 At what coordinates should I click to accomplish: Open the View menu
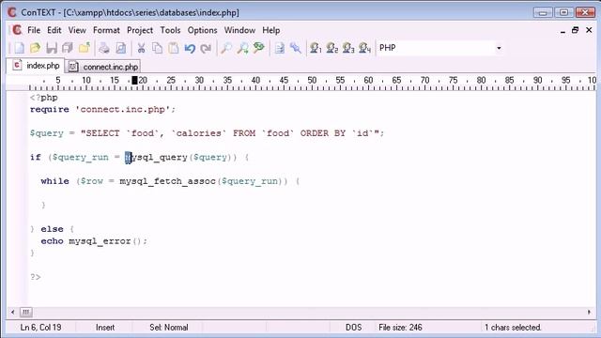point(77,30)
